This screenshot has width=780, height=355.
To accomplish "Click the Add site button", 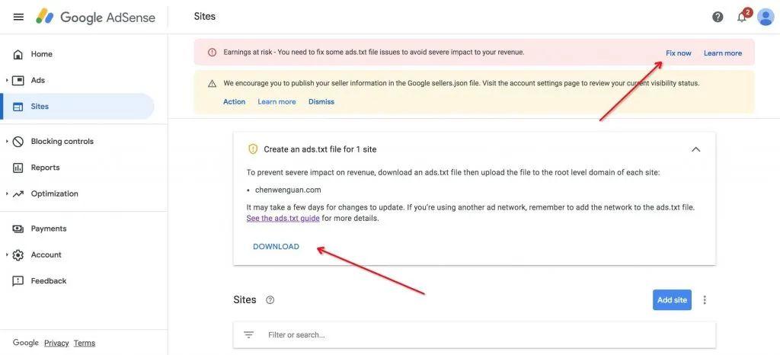I will [x=672, y=300].
